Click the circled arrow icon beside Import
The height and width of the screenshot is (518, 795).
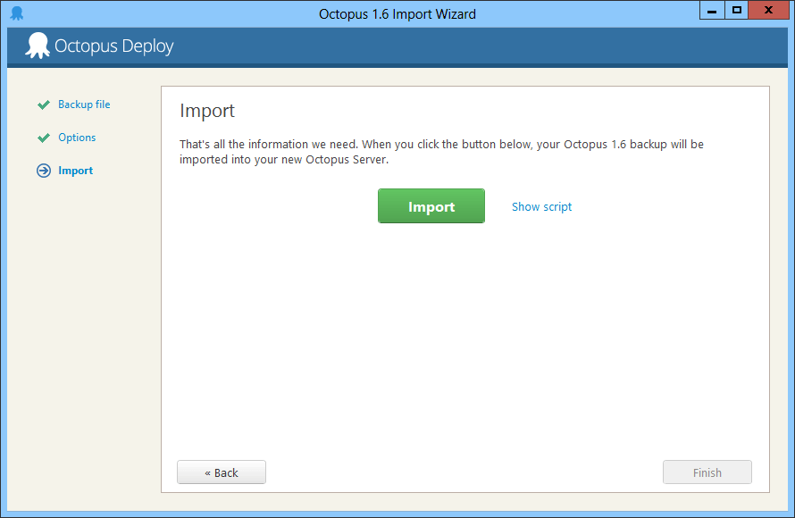43,171
